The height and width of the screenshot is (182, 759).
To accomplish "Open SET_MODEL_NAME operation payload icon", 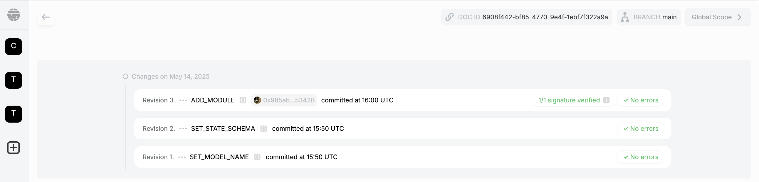I will [257, 157].
